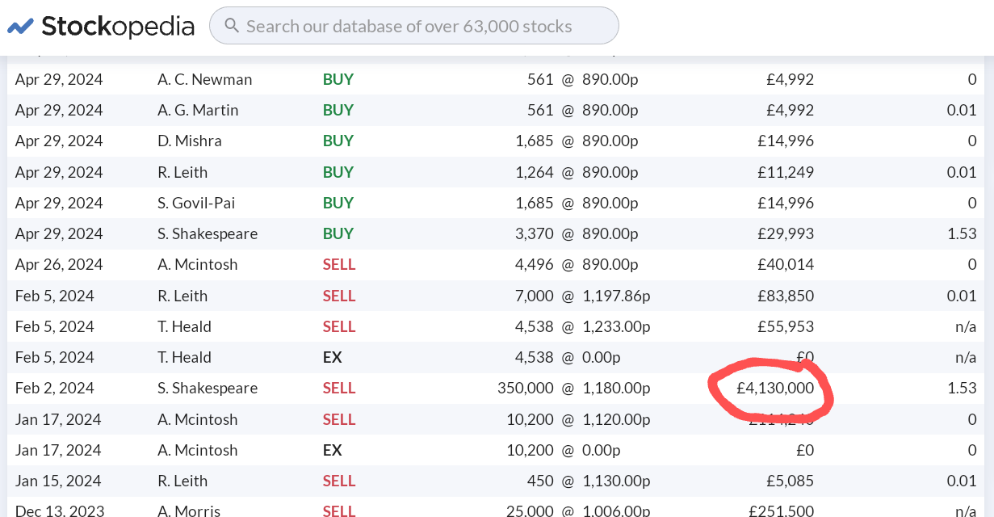
Task: Select the £4,130,000 transaction value
Action: 775,388
